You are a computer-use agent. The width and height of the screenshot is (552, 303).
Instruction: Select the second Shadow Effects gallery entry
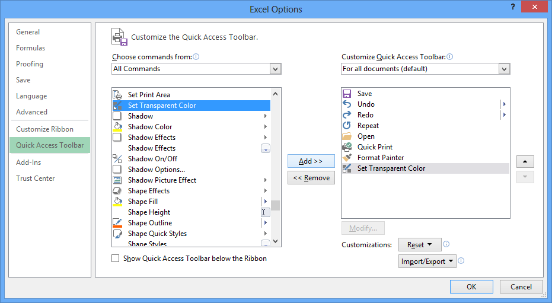[x=191, y=148]
